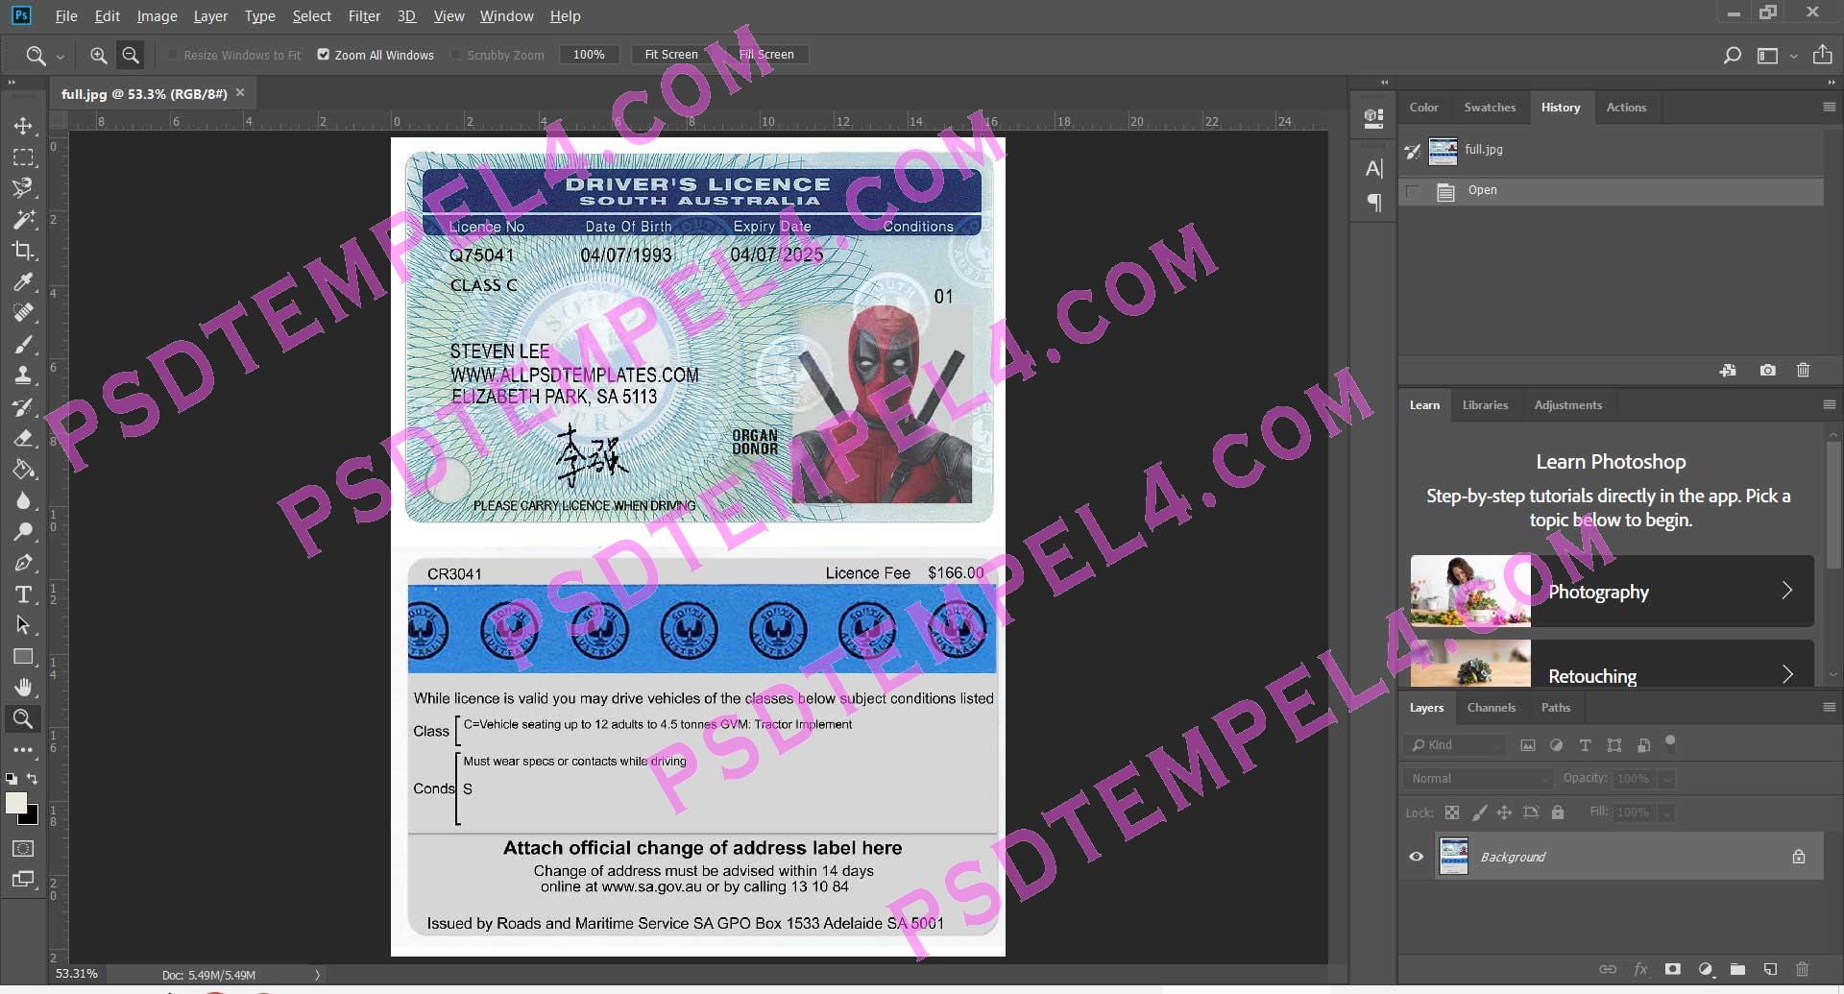Screen dimensions: 1844x994
Task: Pick the Crop tool
Action: 23,251
